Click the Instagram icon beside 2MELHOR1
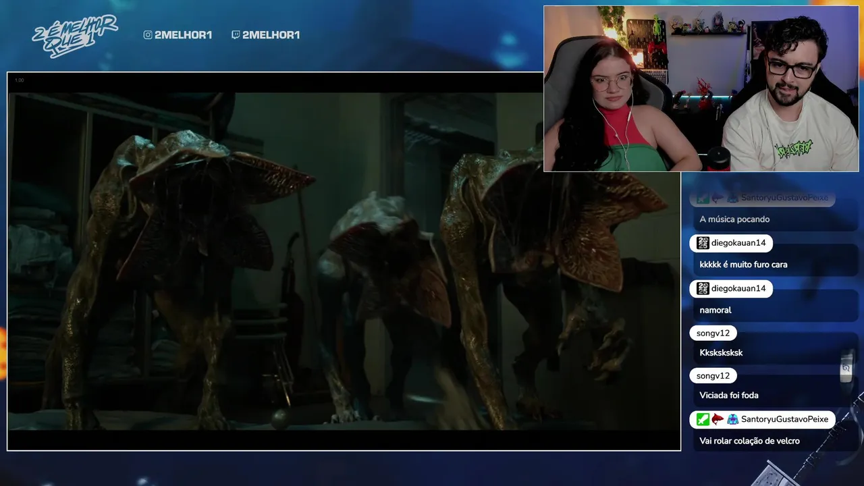This screenshot has height=486, width=864. click(148, 35)
